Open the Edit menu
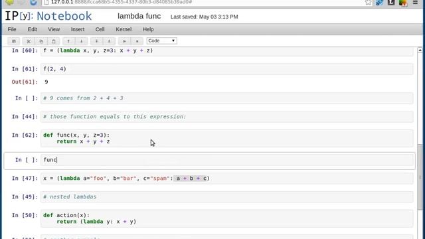The width and height of the screenshot is (425, 239). (33, 29)
